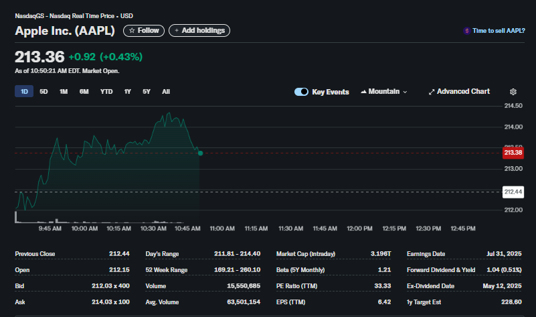
Task: Click Add holdings button
Action: point(199,30)
